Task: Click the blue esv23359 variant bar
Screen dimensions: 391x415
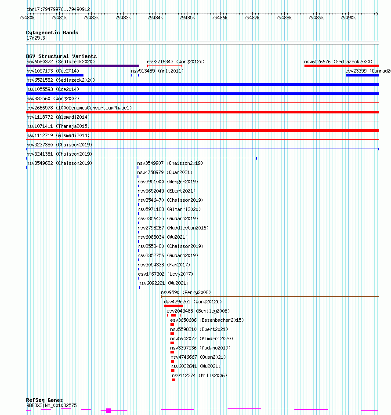Action: pos(362,75)
